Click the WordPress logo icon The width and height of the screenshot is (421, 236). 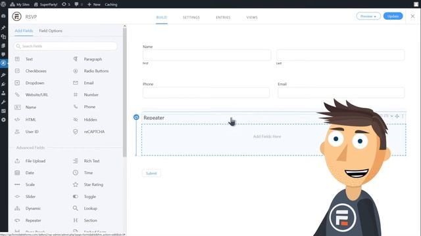click(x=3, y=5)
